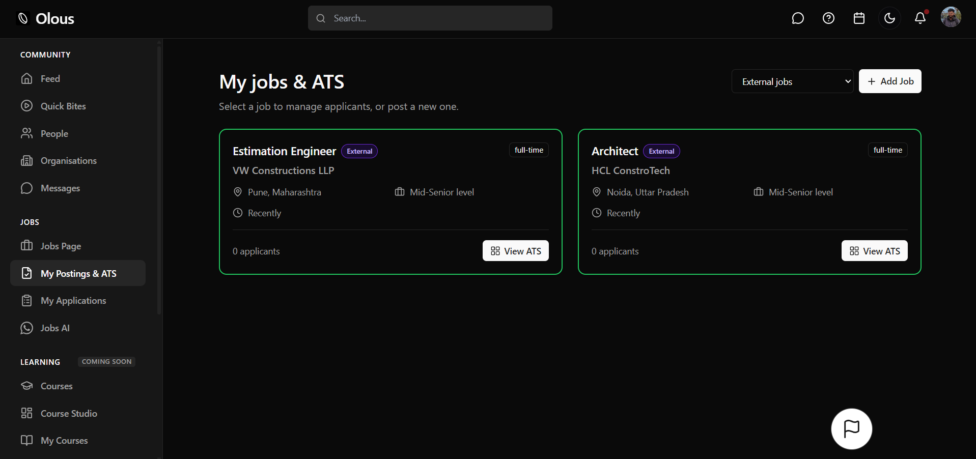Open Jobs AI in sidebar
This screenshot has height=459, width=976.
tap(78, 328)
